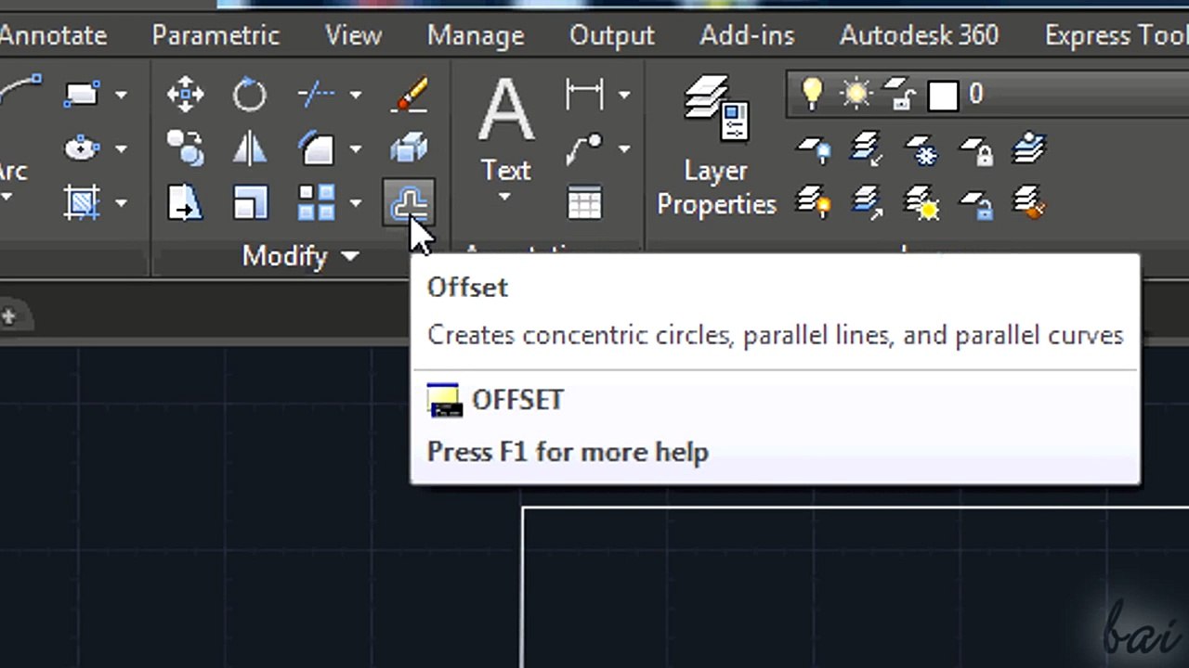Select the Rectangular Array tool

tap(318, 203)
